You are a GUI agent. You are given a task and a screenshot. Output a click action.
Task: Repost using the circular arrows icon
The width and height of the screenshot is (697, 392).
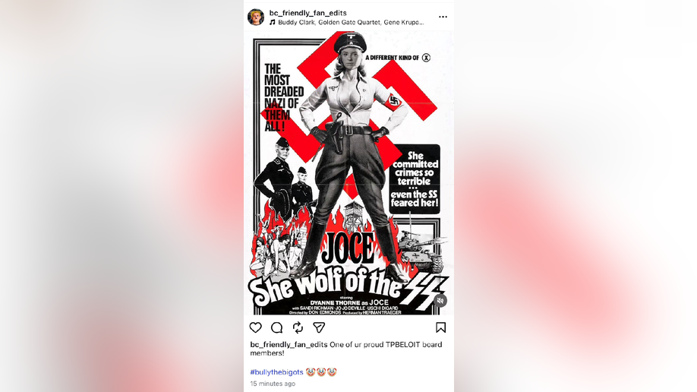(298, 327)
